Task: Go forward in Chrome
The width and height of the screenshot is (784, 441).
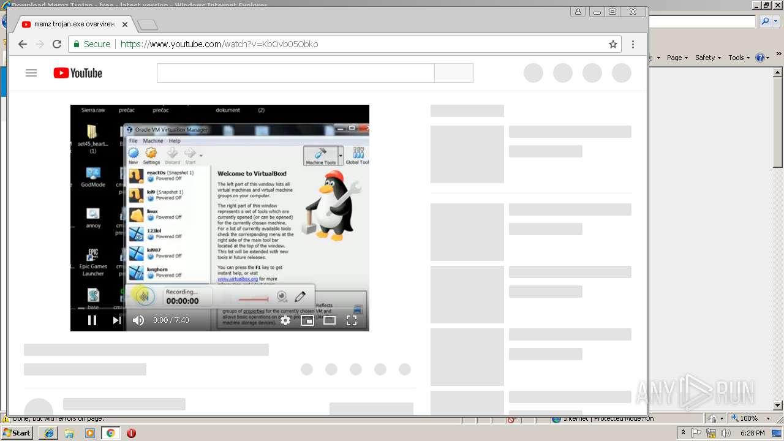Action: 40,44
